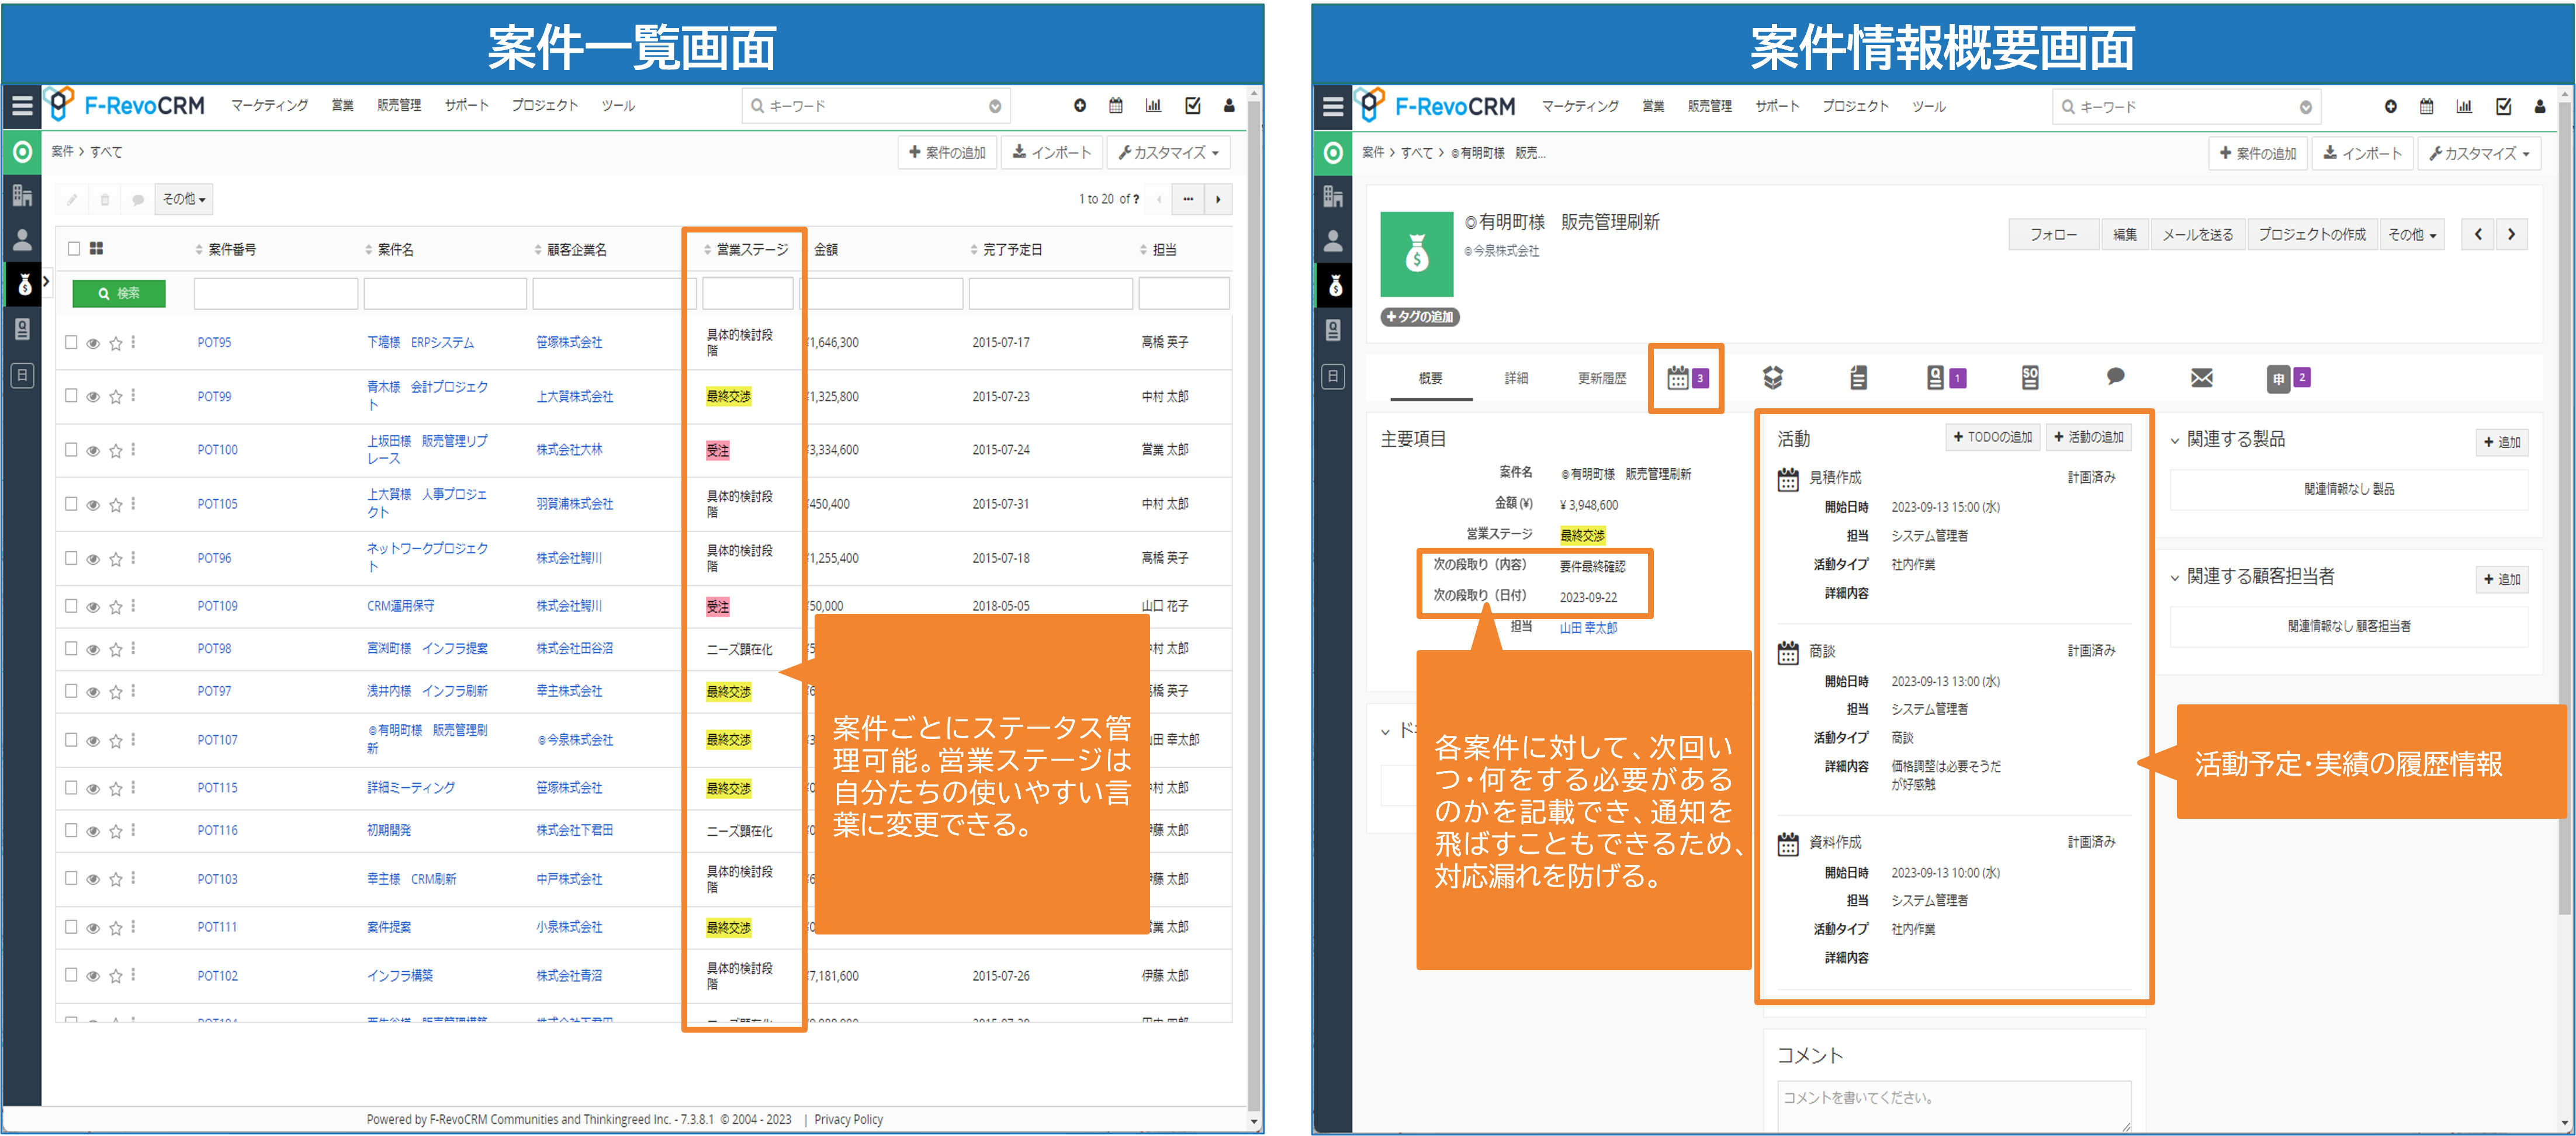Open reports chart icon in right screen header
This screenshot has height=1136, width=2576.
coord(2464,106)
